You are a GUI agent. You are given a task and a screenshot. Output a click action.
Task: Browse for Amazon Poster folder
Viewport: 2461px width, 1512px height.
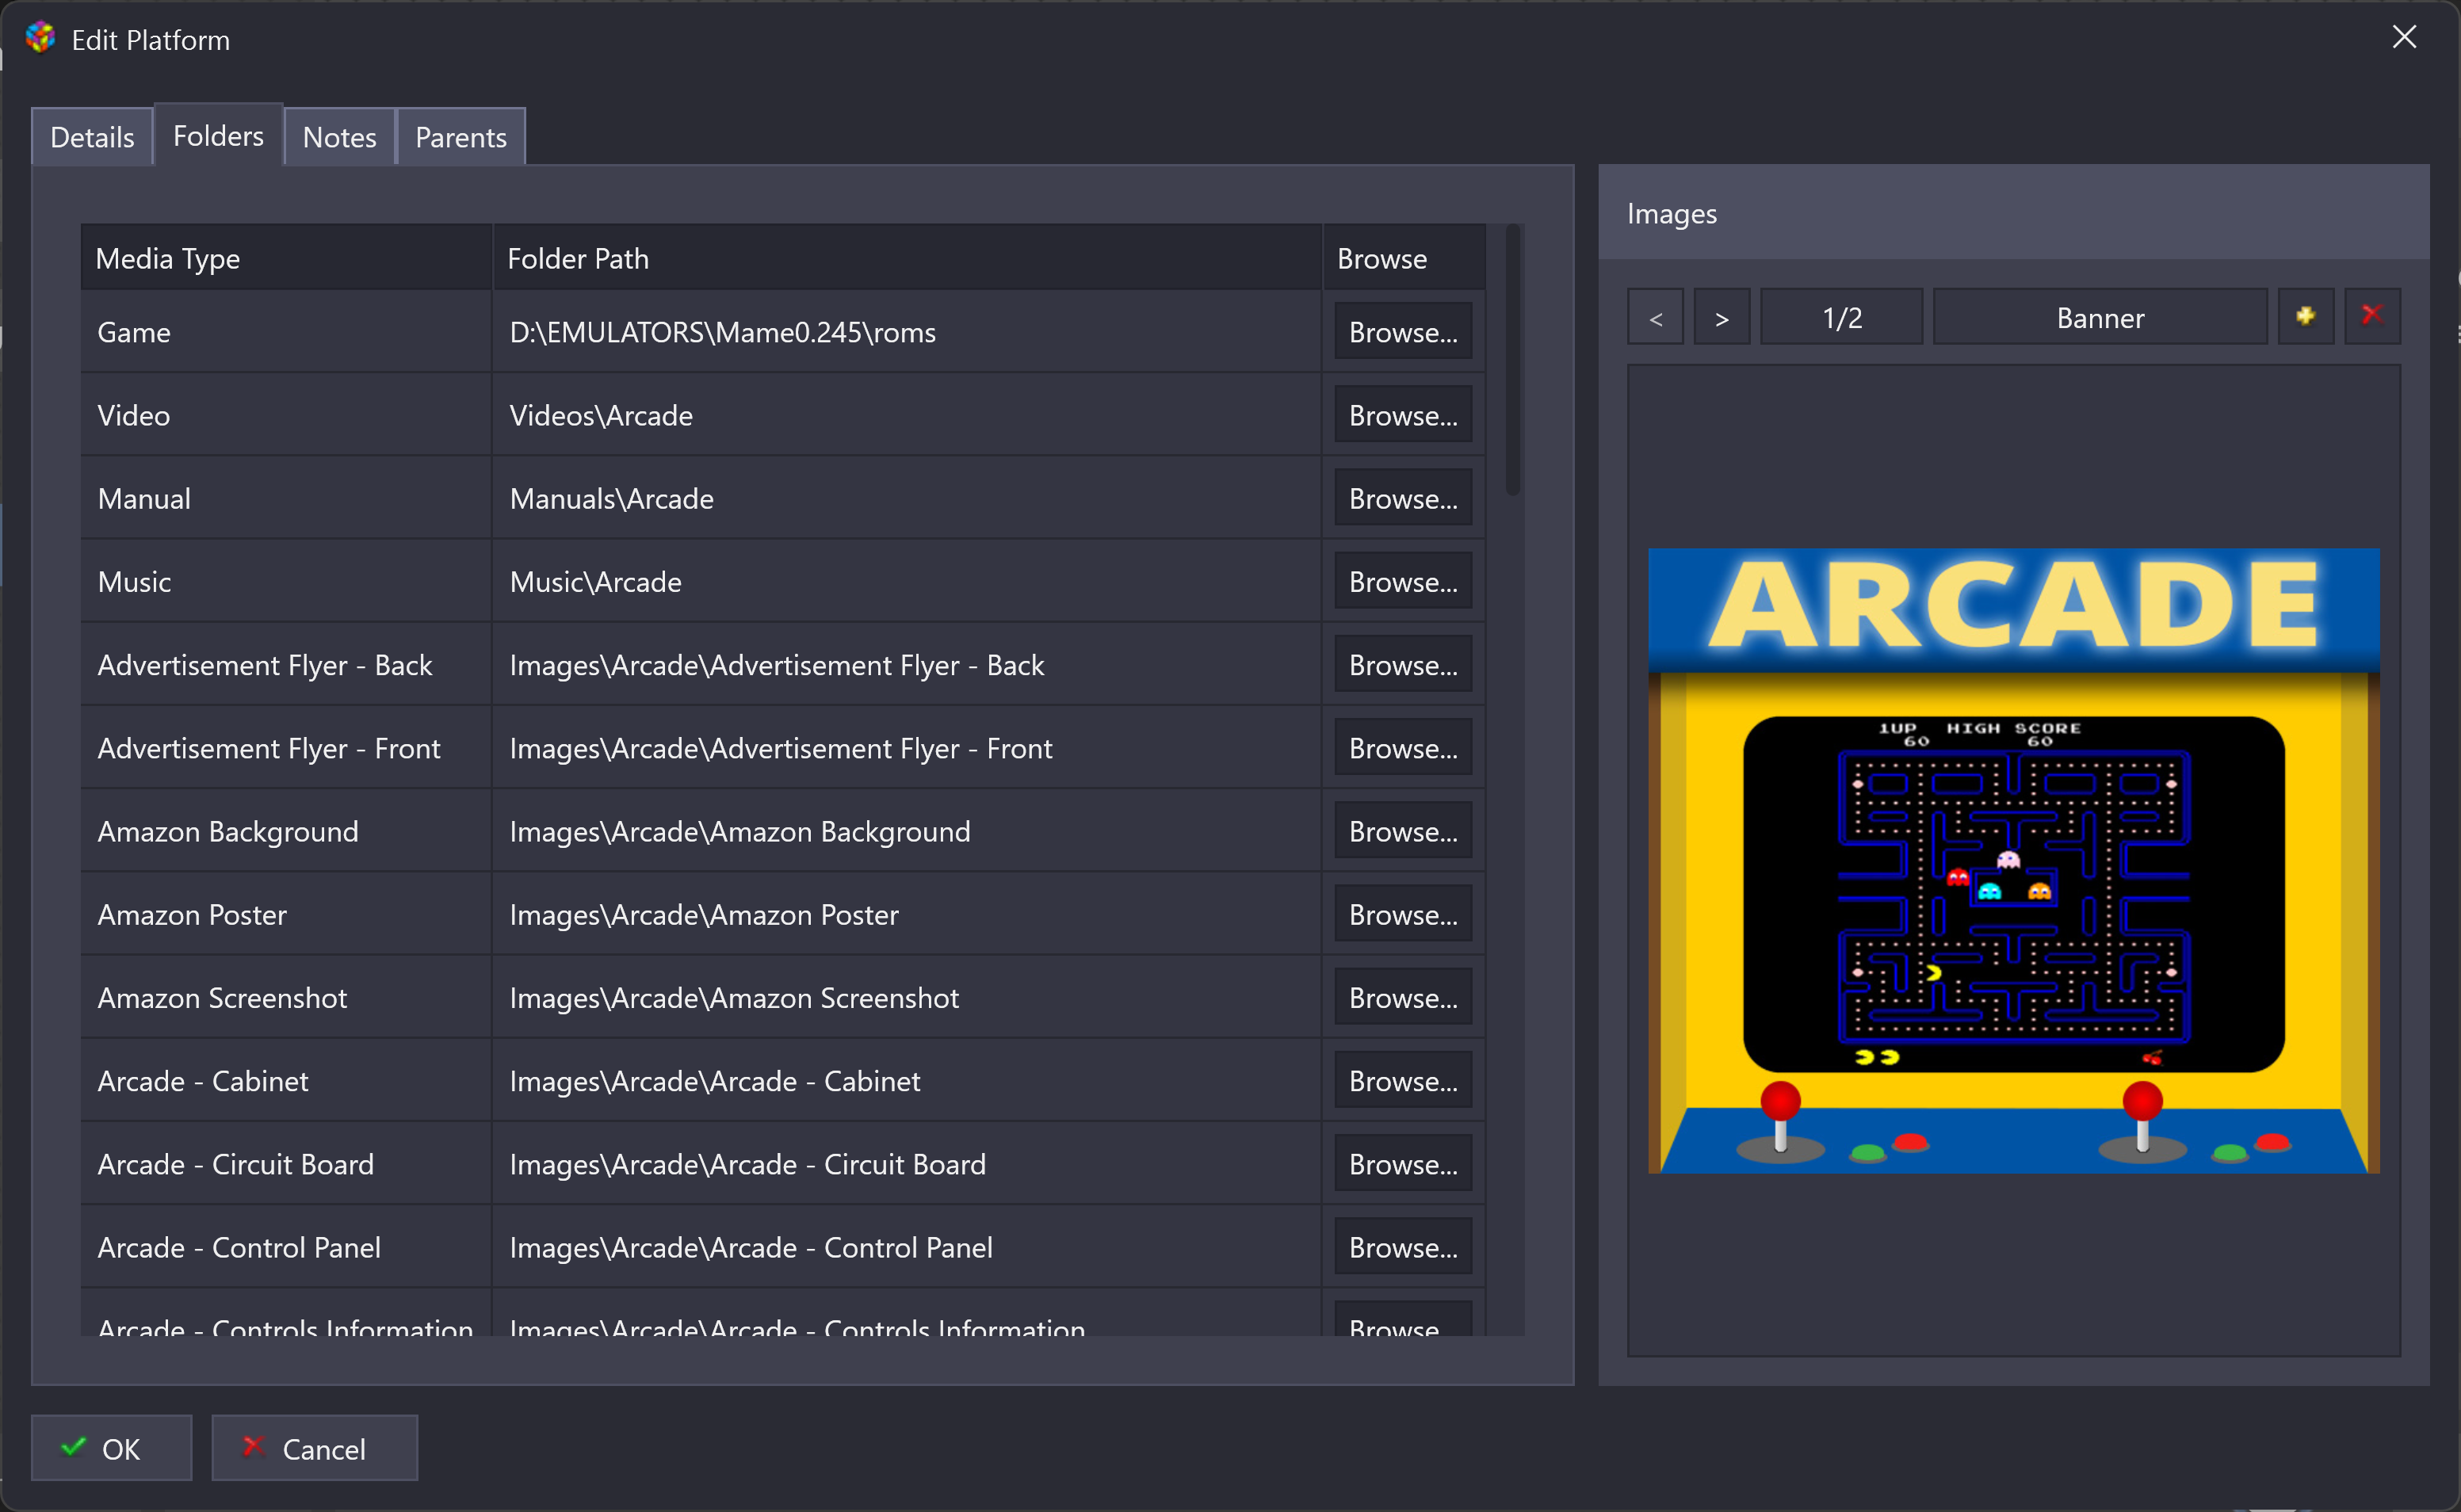click(1403, 914)
